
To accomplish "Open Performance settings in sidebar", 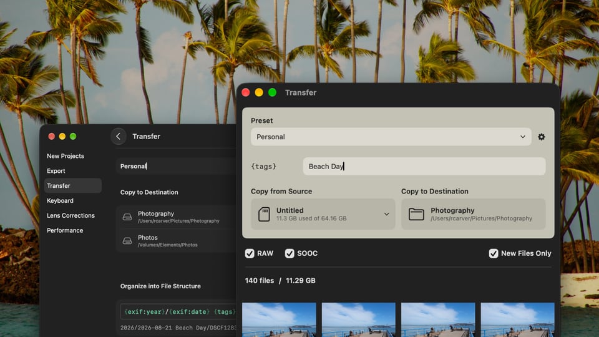I will [65, 230].
